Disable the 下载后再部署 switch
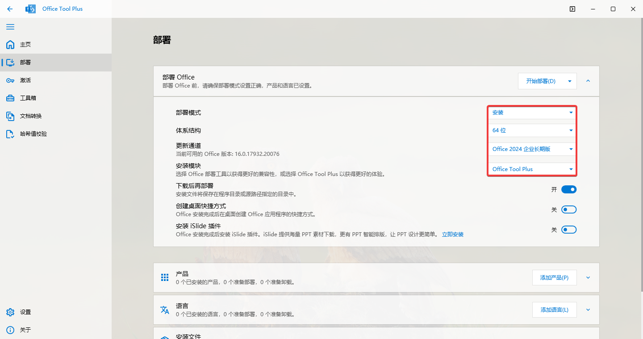 pos(569,189)
